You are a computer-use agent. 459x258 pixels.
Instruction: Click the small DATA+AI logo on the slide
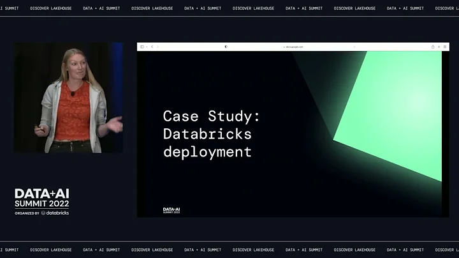171,210
